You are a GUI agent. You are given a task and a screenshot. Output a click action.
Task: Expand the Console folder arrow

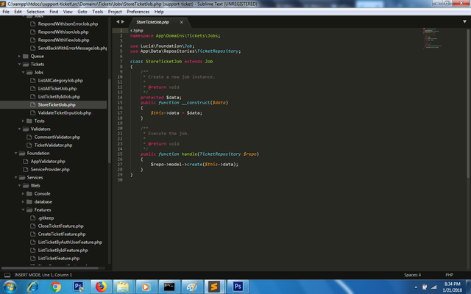[23, 194]
